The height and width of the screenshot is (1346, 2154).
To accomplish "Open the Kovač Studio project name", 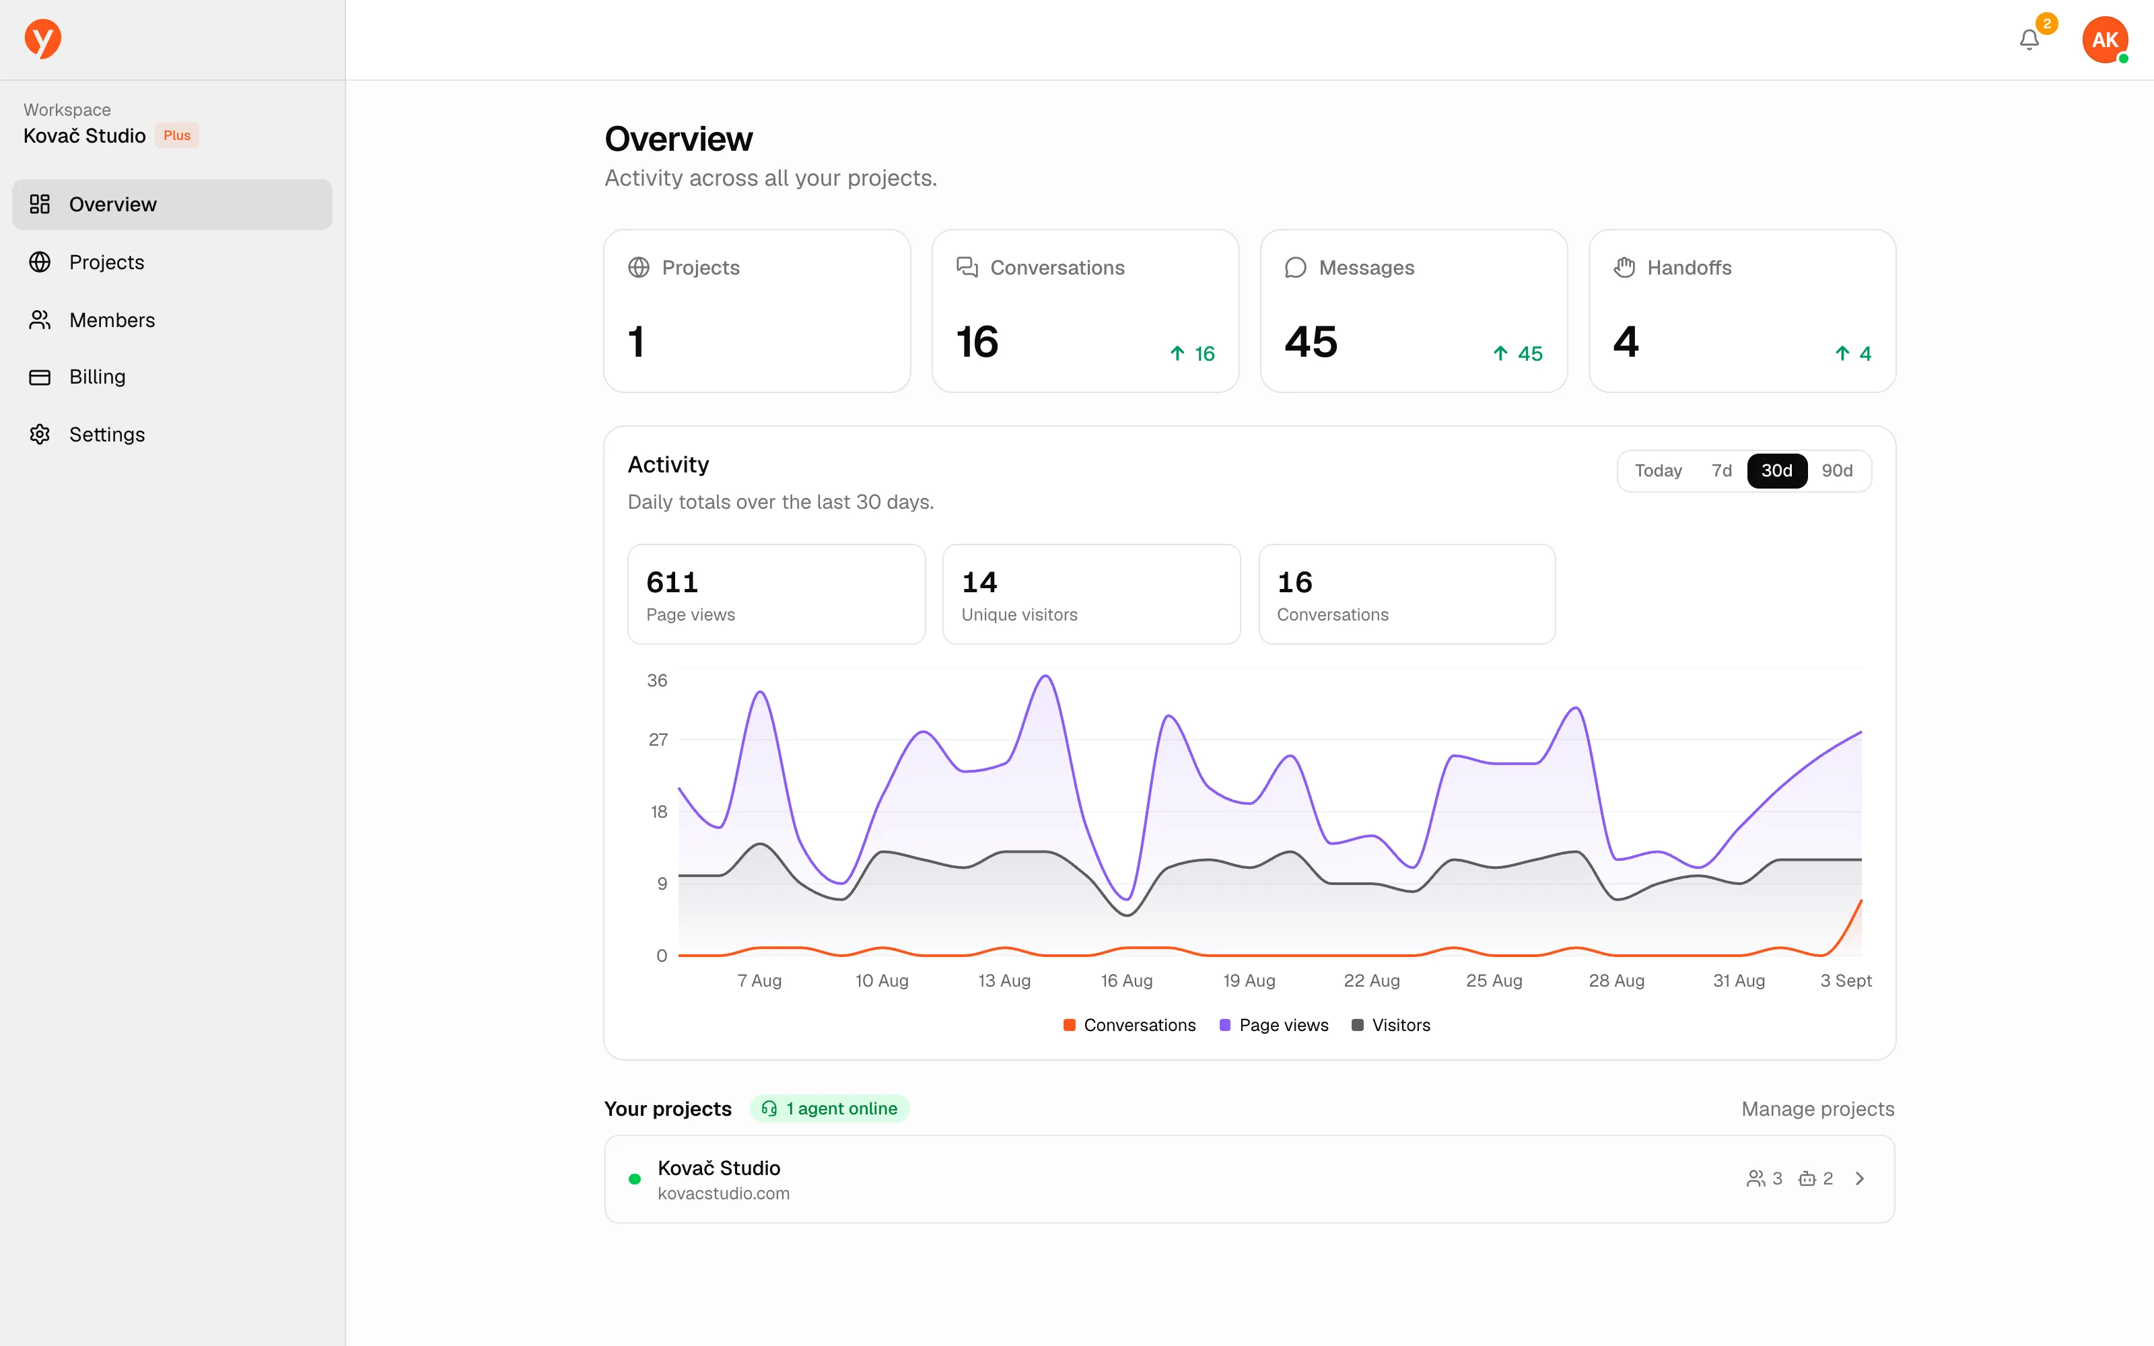I will point(718,1168).
